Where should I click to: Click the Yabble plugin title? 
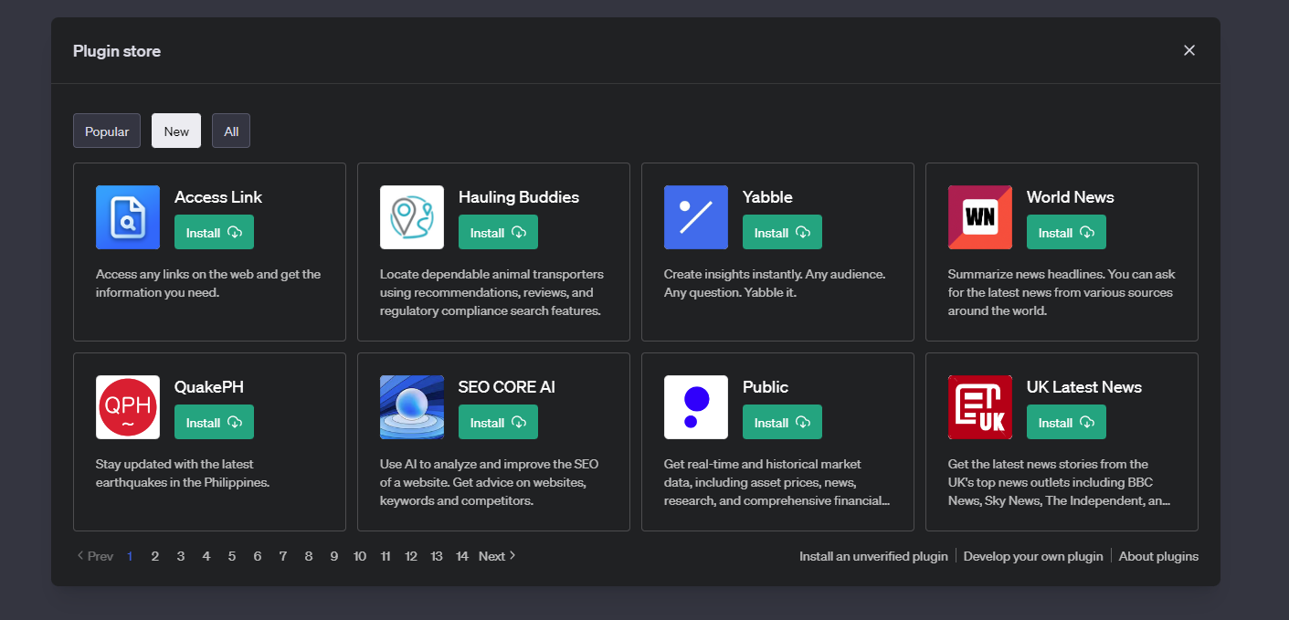point(767,197)
